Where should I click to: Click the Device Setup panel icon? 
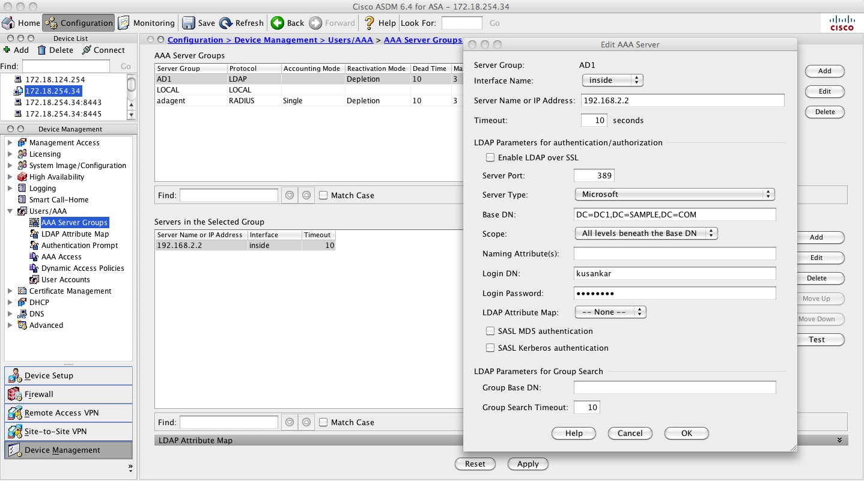(15, 376)
